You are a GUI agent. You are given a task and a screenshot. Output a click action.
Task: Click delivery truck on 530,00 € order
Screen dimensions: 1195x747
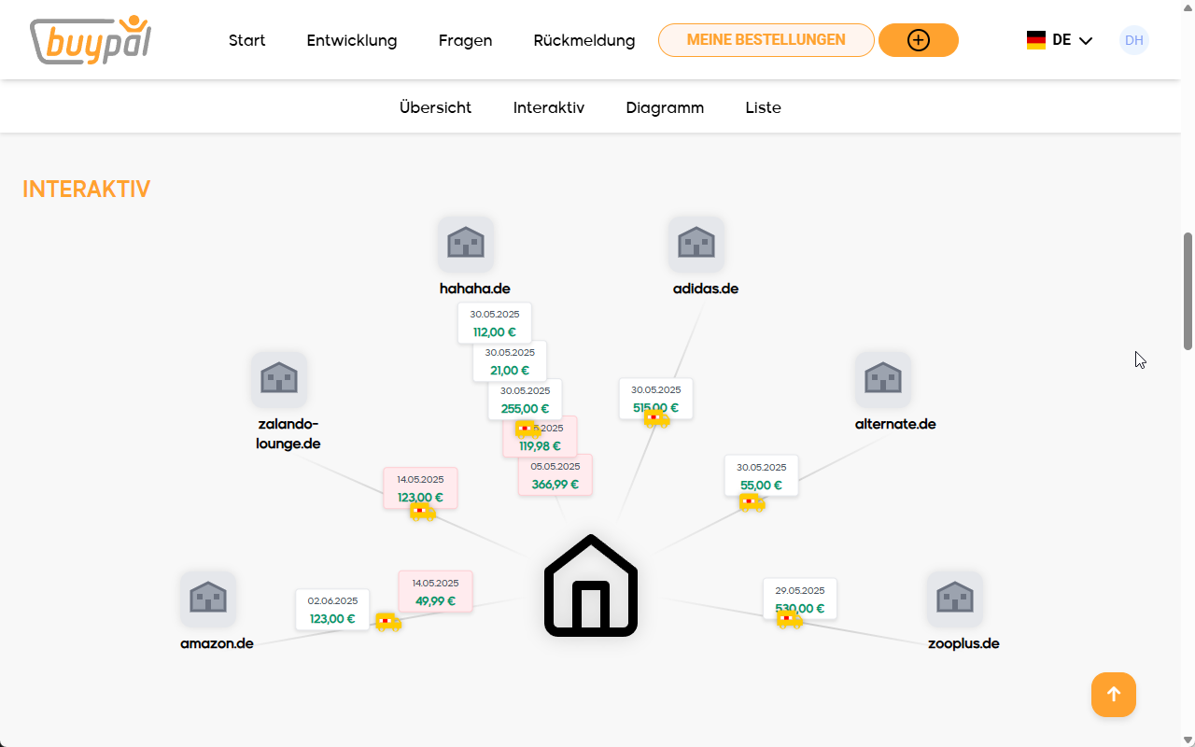pos(790,619)
